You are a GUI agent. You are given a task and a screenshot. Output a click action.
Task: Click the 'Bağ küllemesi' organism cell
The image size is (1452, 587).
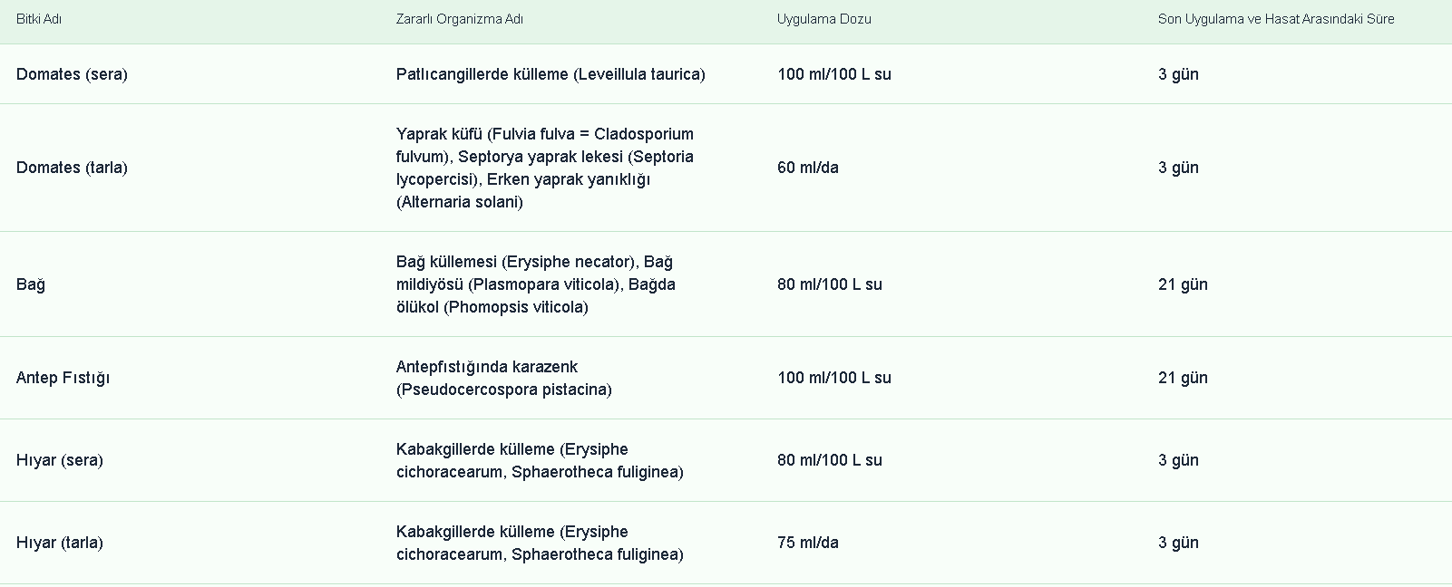coord(535,284)
